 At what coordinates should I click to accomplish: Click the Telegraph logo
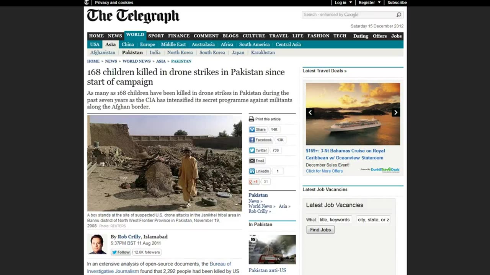pos(133,16)
